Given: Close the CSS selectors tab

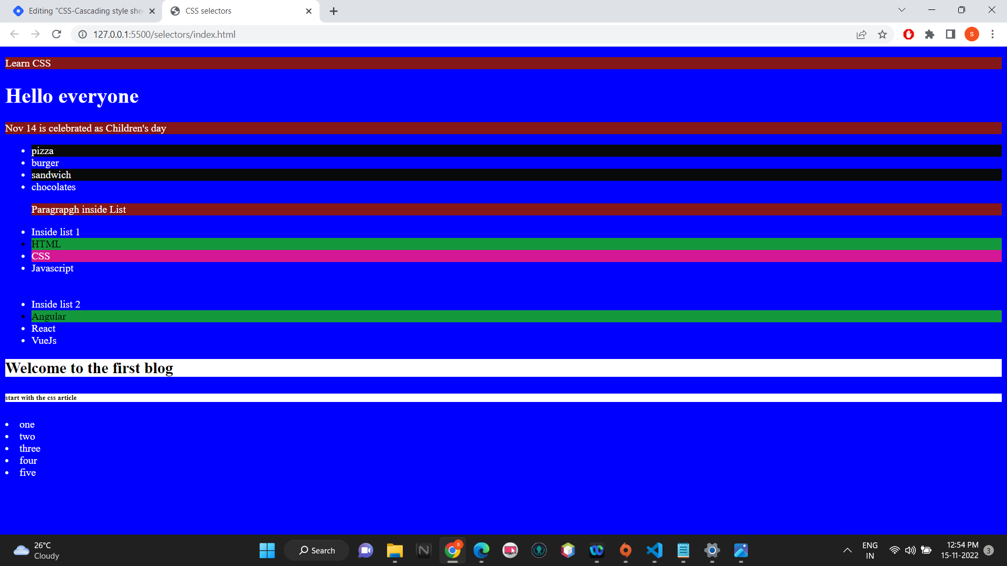Looking at the screenshot, I should [308, 11].
